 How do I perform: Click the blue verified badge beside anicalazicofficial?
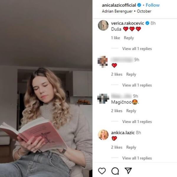coord(139,5)
